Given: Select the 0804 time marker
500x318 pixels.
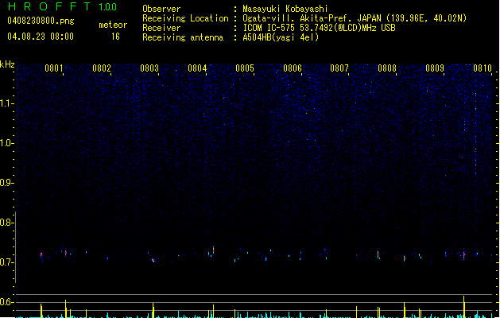Looking at the screenshot, I should point(197,68).
